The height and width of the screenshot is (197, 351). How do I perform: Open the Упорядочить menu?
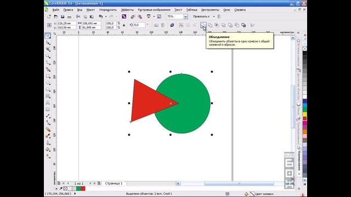point(108,10)
